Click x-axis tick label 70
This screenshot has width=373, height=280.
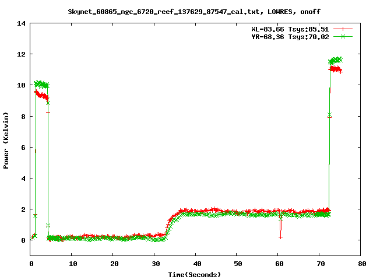[x=321, y=264]
